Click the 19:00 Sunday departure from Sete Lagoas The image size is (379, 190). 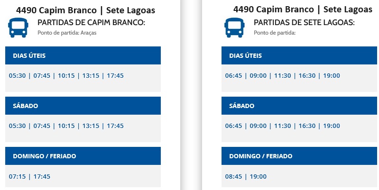pyautogui.click(x=258, y=176)
